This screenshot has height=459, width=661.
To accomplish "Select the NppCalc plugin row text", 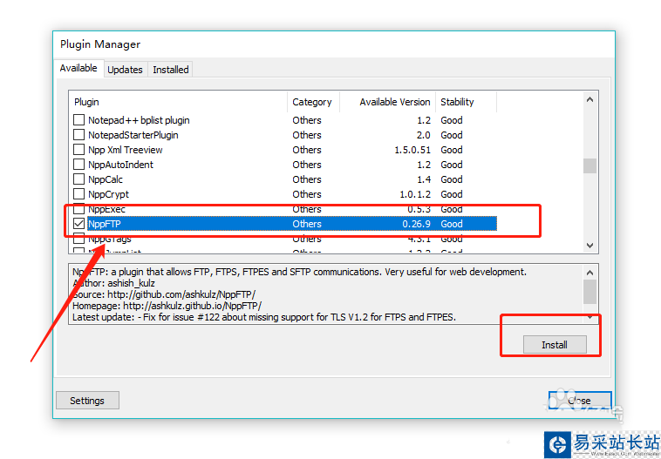I will (106, 179).
